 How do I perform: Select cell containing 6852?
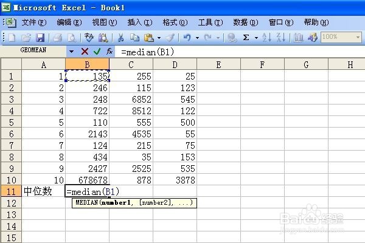pos(131,99)
